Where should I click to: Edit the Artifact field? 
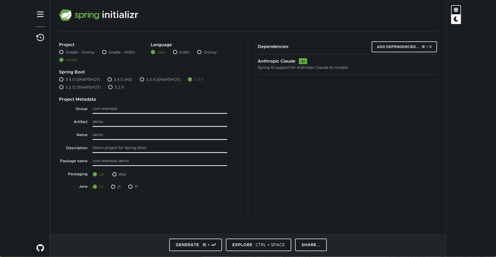(x=160, y=122)
